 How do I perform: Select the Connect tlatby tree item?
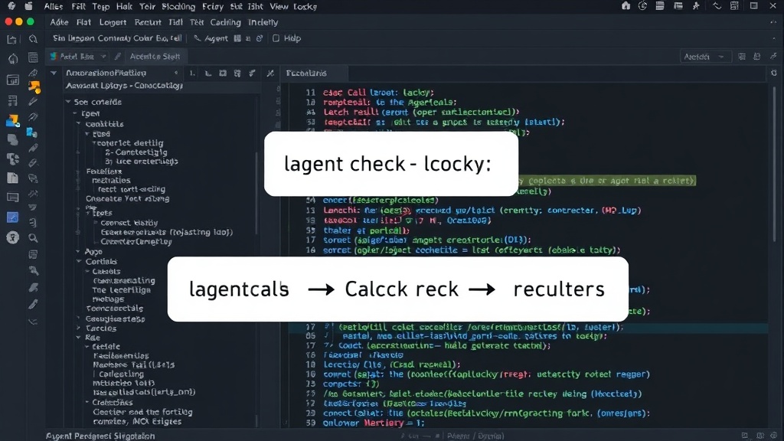(x=129, y=223)
